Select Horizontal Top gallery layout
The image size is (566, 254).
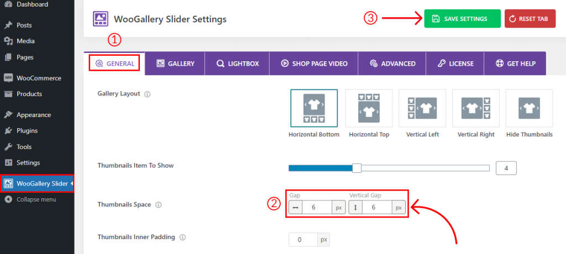click(369, 108)
